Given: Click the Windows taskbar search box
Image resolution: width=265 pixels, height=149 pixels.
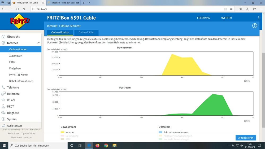Looking at the screenshot, I should tap(38, 146).
